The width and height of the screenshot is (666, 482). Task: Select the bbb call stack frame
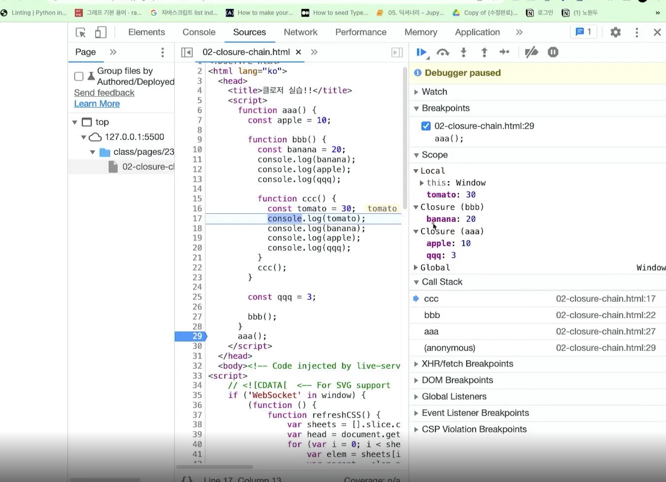pyautogui.click(x=537, y=315)
